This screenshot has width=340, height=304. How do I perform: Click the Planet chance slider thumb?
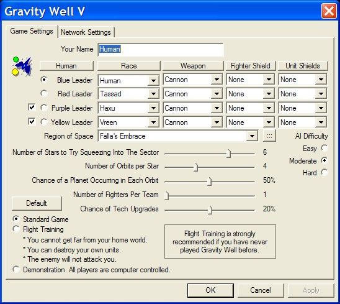[210, 182]
